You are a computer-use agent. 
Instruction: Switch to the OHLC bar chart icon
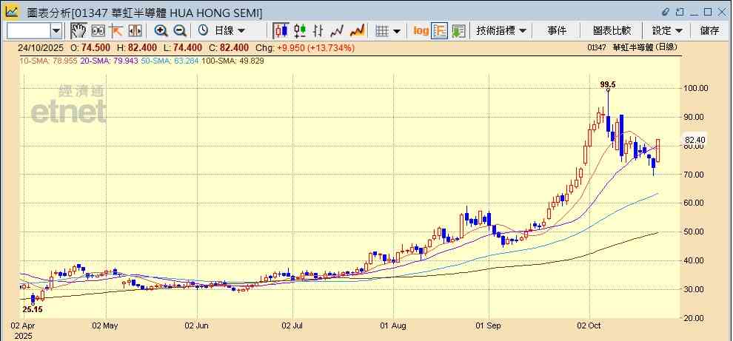[318, 30]
